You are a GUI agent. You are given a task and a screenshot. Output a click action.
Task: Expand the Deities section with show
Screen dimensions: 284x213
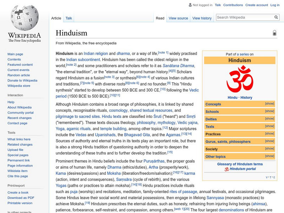[x=269, y=119]
